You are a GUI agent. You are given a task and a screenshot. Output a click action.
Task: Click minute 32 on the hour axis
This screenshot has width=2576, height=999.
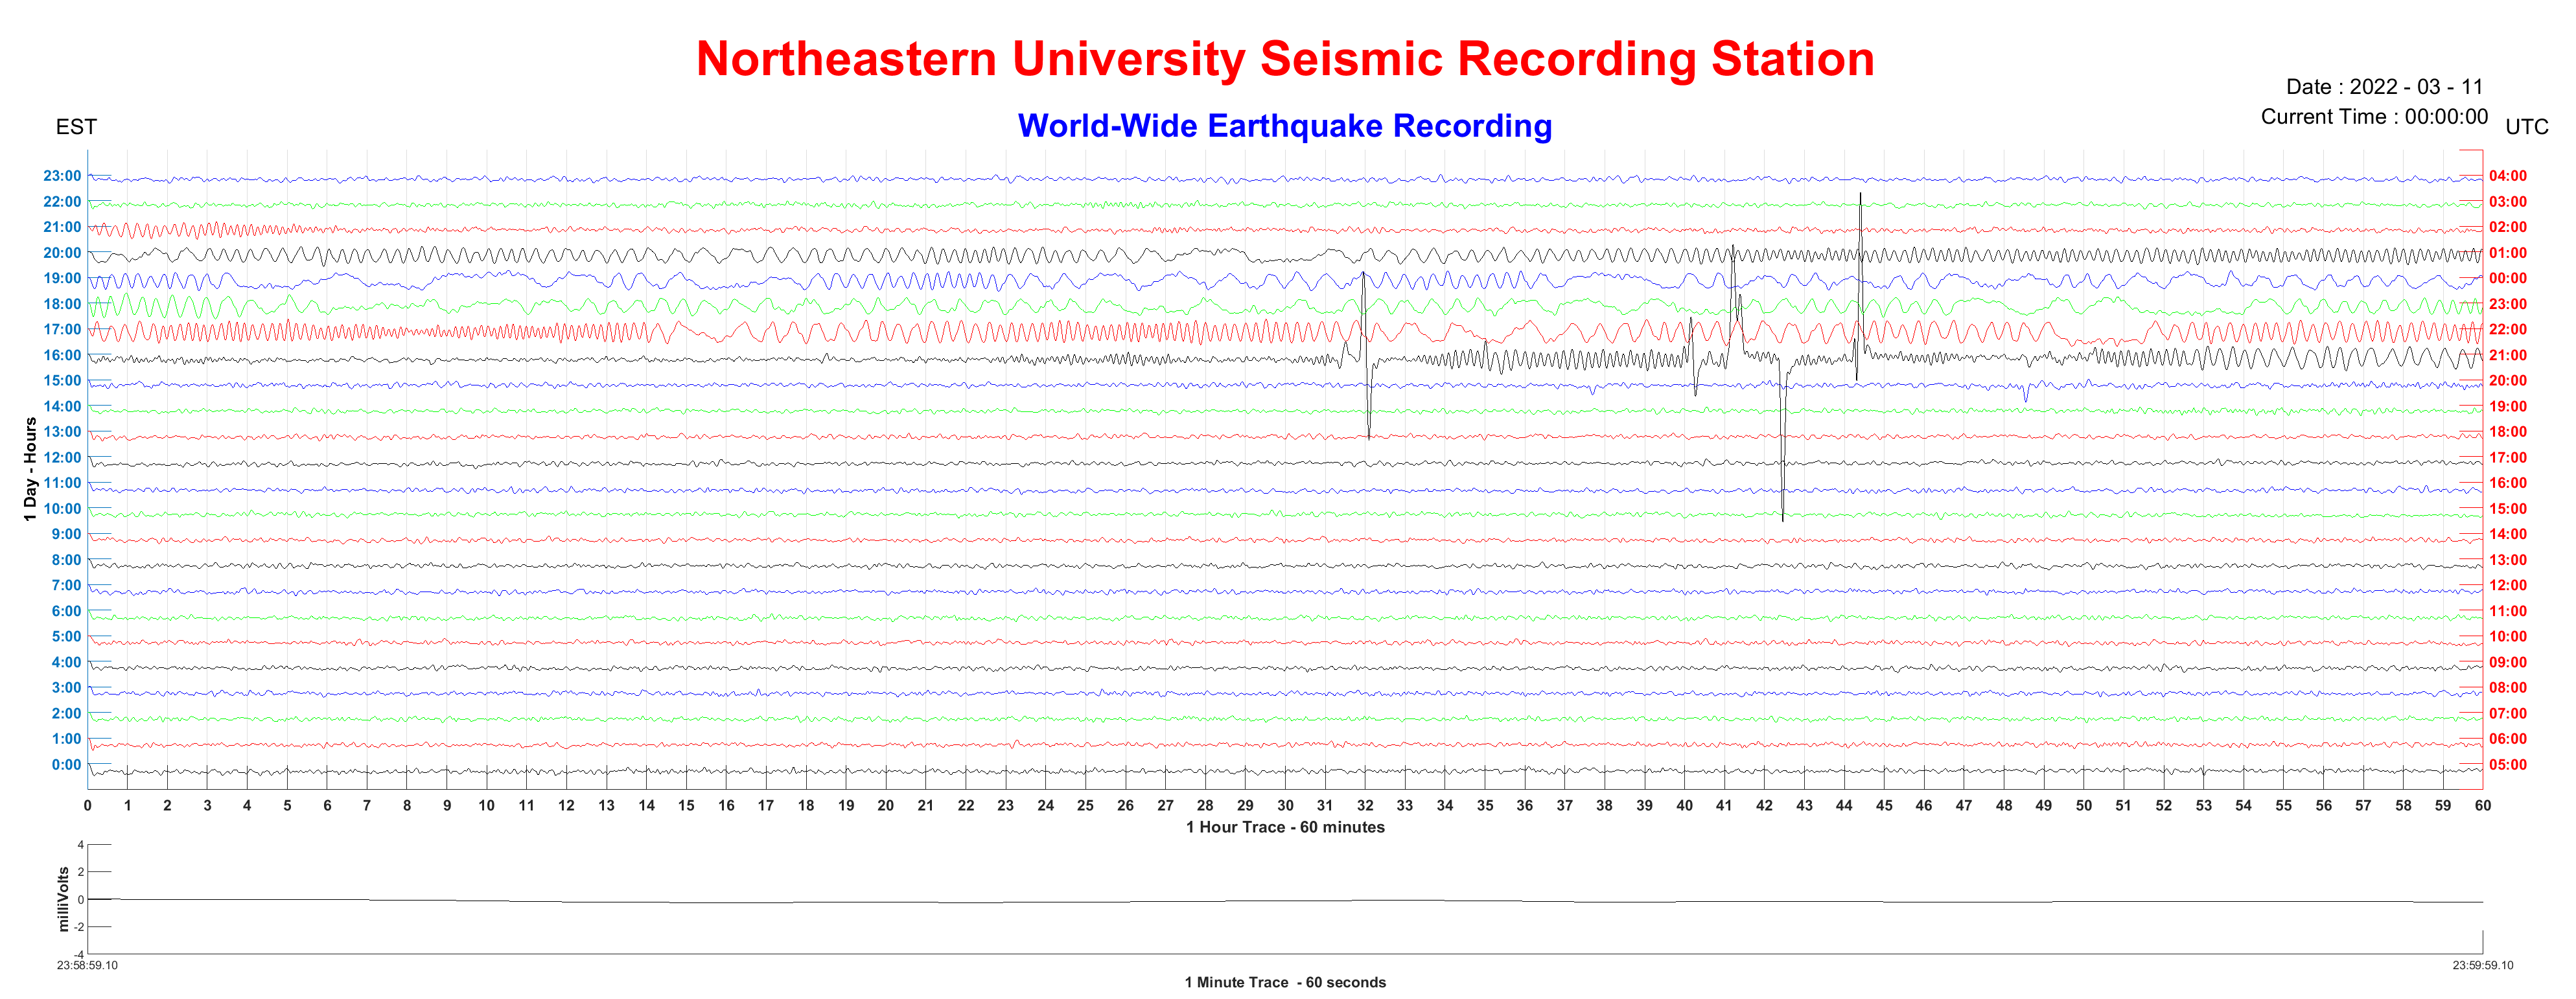point(1365,806)
